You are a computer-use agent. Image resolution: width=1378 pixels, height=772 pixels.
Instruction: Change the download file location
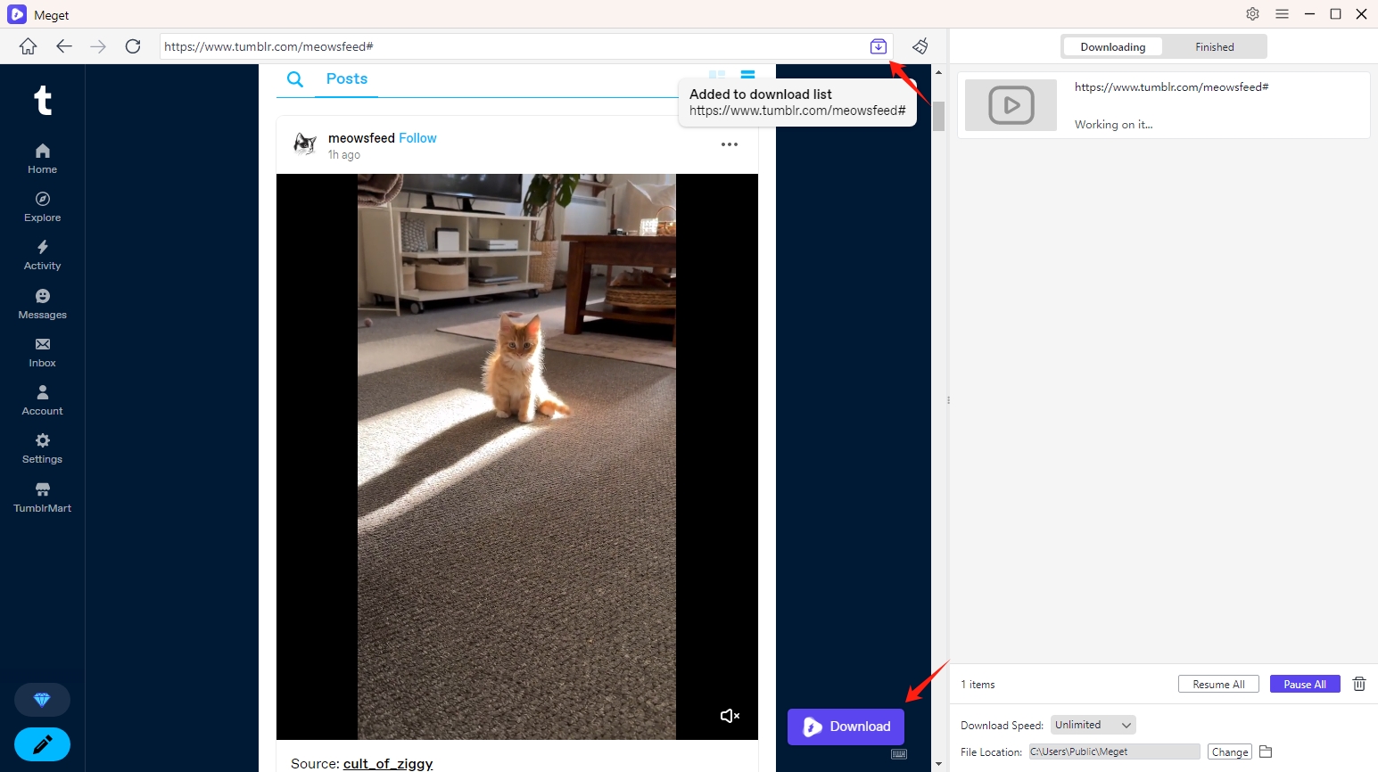click(1230, 751)
